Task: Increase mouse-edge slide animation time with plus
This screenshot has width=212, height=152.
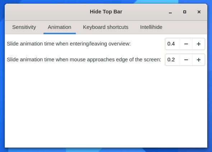Action: (x=199, y=60)
